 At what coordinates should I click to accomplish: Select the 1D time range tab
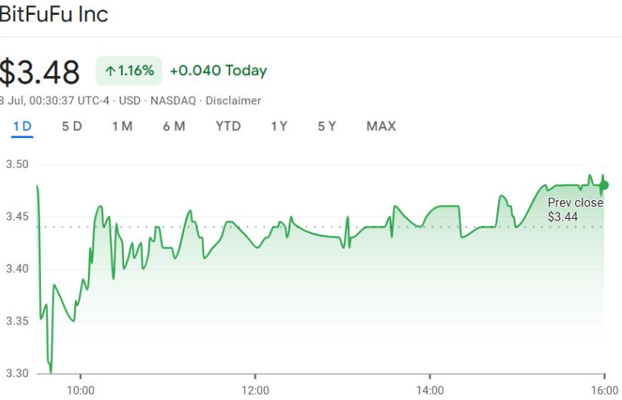pos(22,126)
